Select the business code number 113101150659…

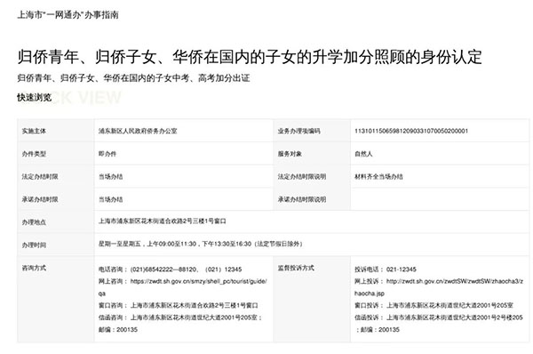(411, 131)
